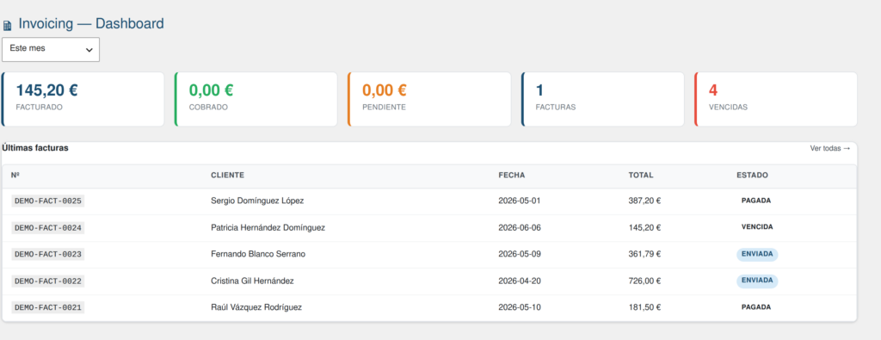Click client Sergio Domínguez López
The width and height of the screenshot is (881, 340).
click(257, 201)
